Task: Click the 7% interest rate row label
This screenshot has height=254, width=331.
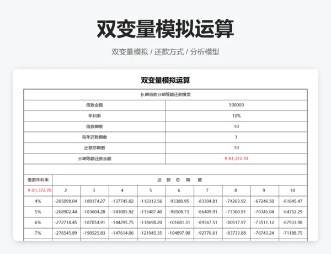Action: pos(38,232)
